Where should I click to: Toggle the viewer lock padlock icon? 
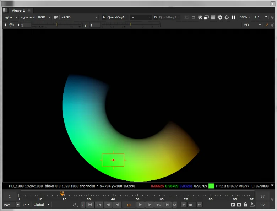(x=245, y=205)
